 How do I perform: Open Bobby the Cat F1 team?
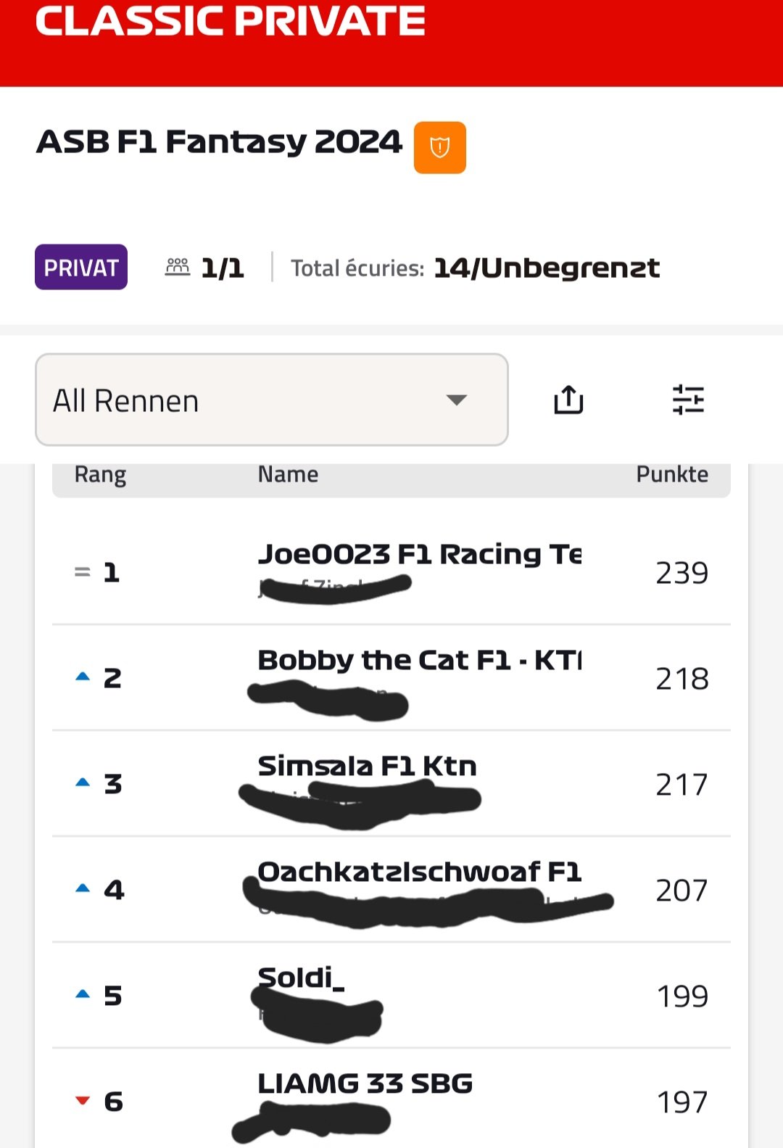391,678
